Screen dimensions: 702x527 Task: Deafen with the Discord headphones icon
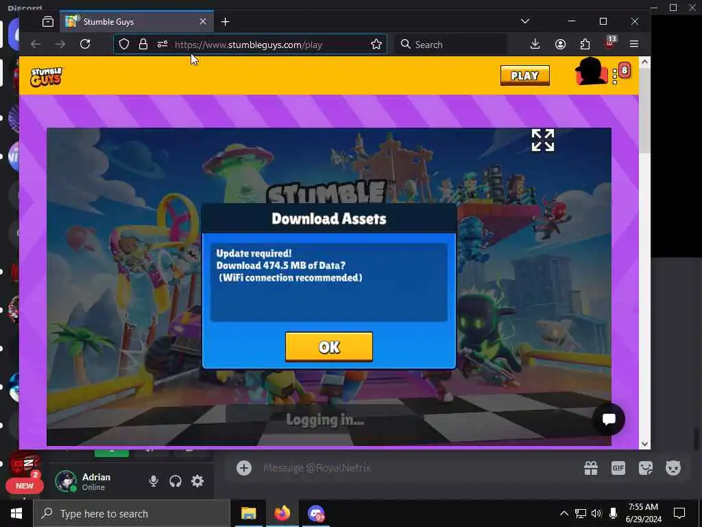pyautogui.click(x=175, y=481)
